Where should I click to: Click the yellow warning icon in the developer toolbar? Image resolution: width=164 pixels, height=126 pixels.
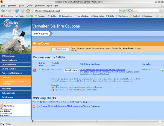coord(162,16)
